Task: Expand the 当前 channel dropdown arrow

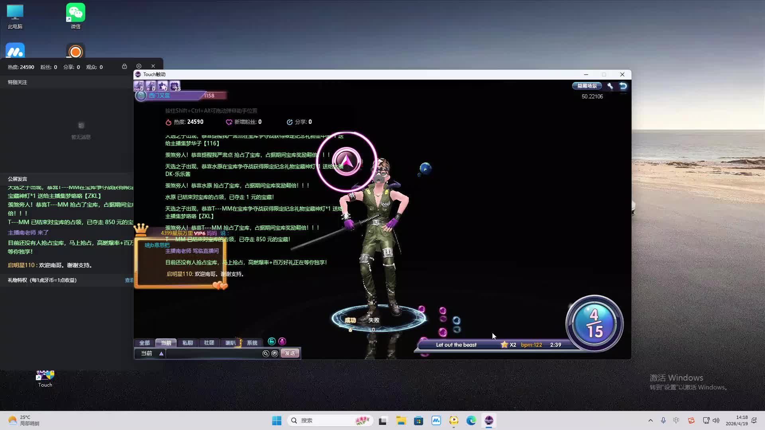Action: tap(161, 354)
